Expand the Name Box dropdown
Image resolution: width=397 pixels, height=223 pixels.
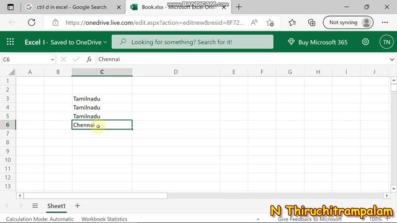pyautogui.click(x=52, y=59)
